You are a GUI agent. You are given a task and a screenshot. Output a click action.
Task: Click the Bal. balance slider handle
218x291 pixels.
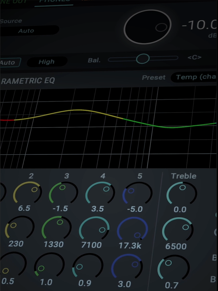[x=143, y=59]
